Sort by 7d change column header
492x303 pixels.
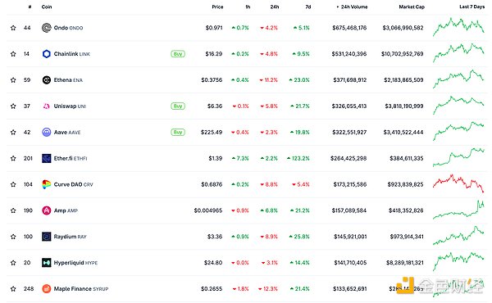[308, 7]
